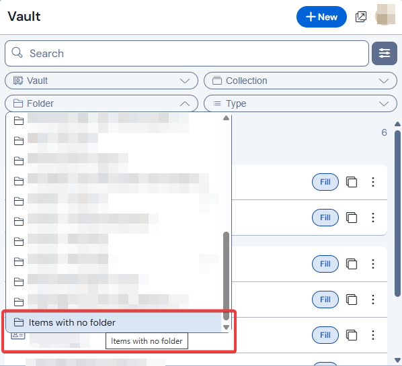402x366 pixels.
Task: Click the pop-out window icon
Action: [361, 17]
